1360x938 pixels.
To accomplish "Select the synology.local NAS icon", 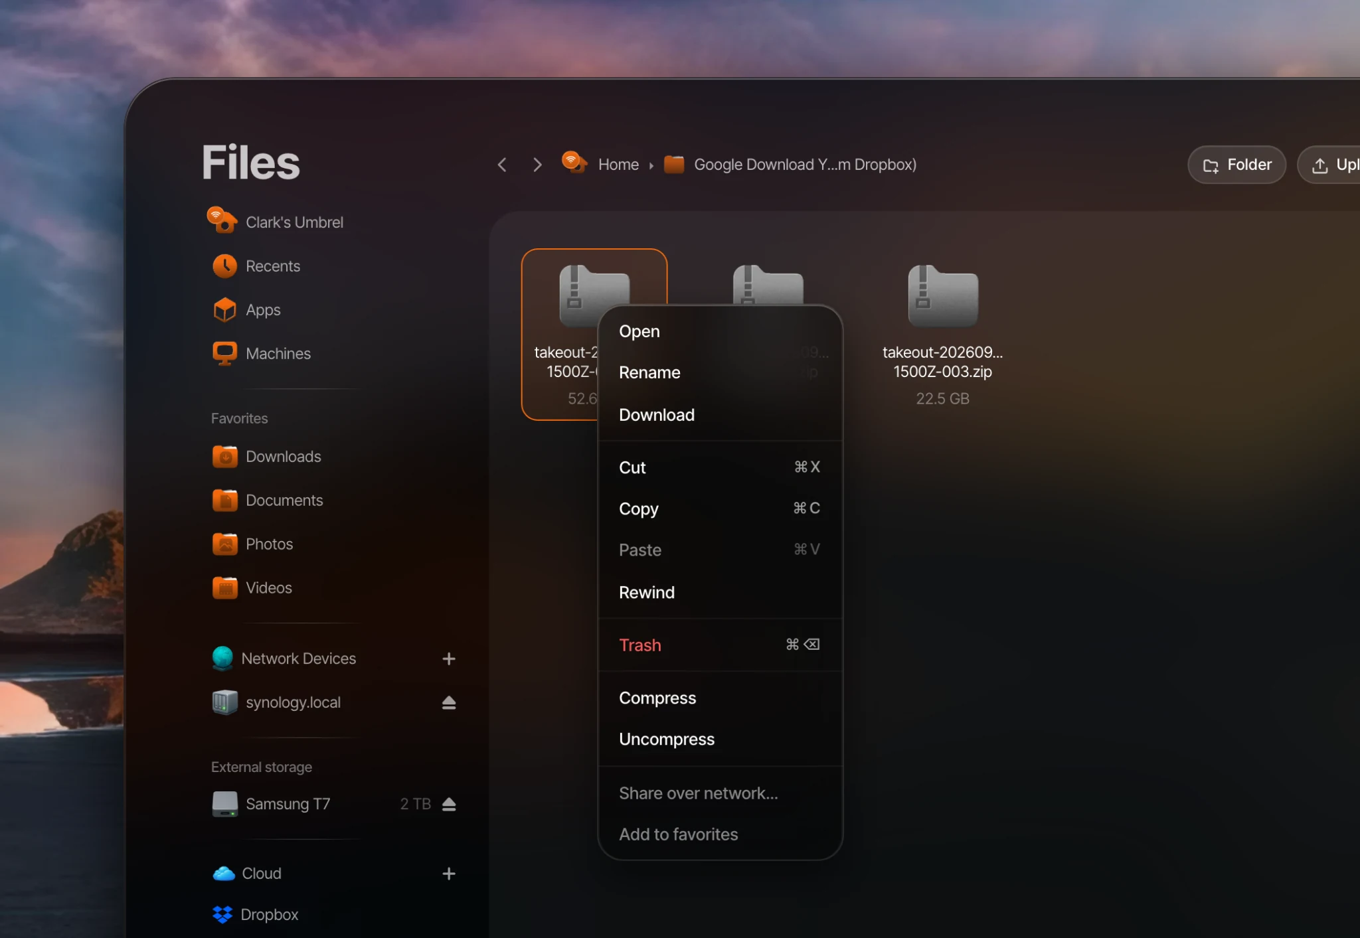I will (x=224, y=702).
